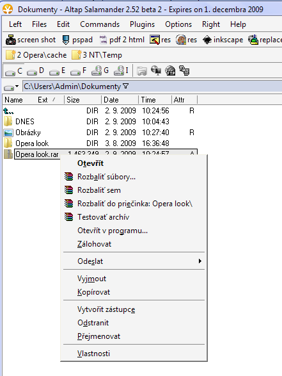The width and height of the screenshot is (282, 376).
Task: Click the date 3. 8. 2009
Action: point(120,143)
